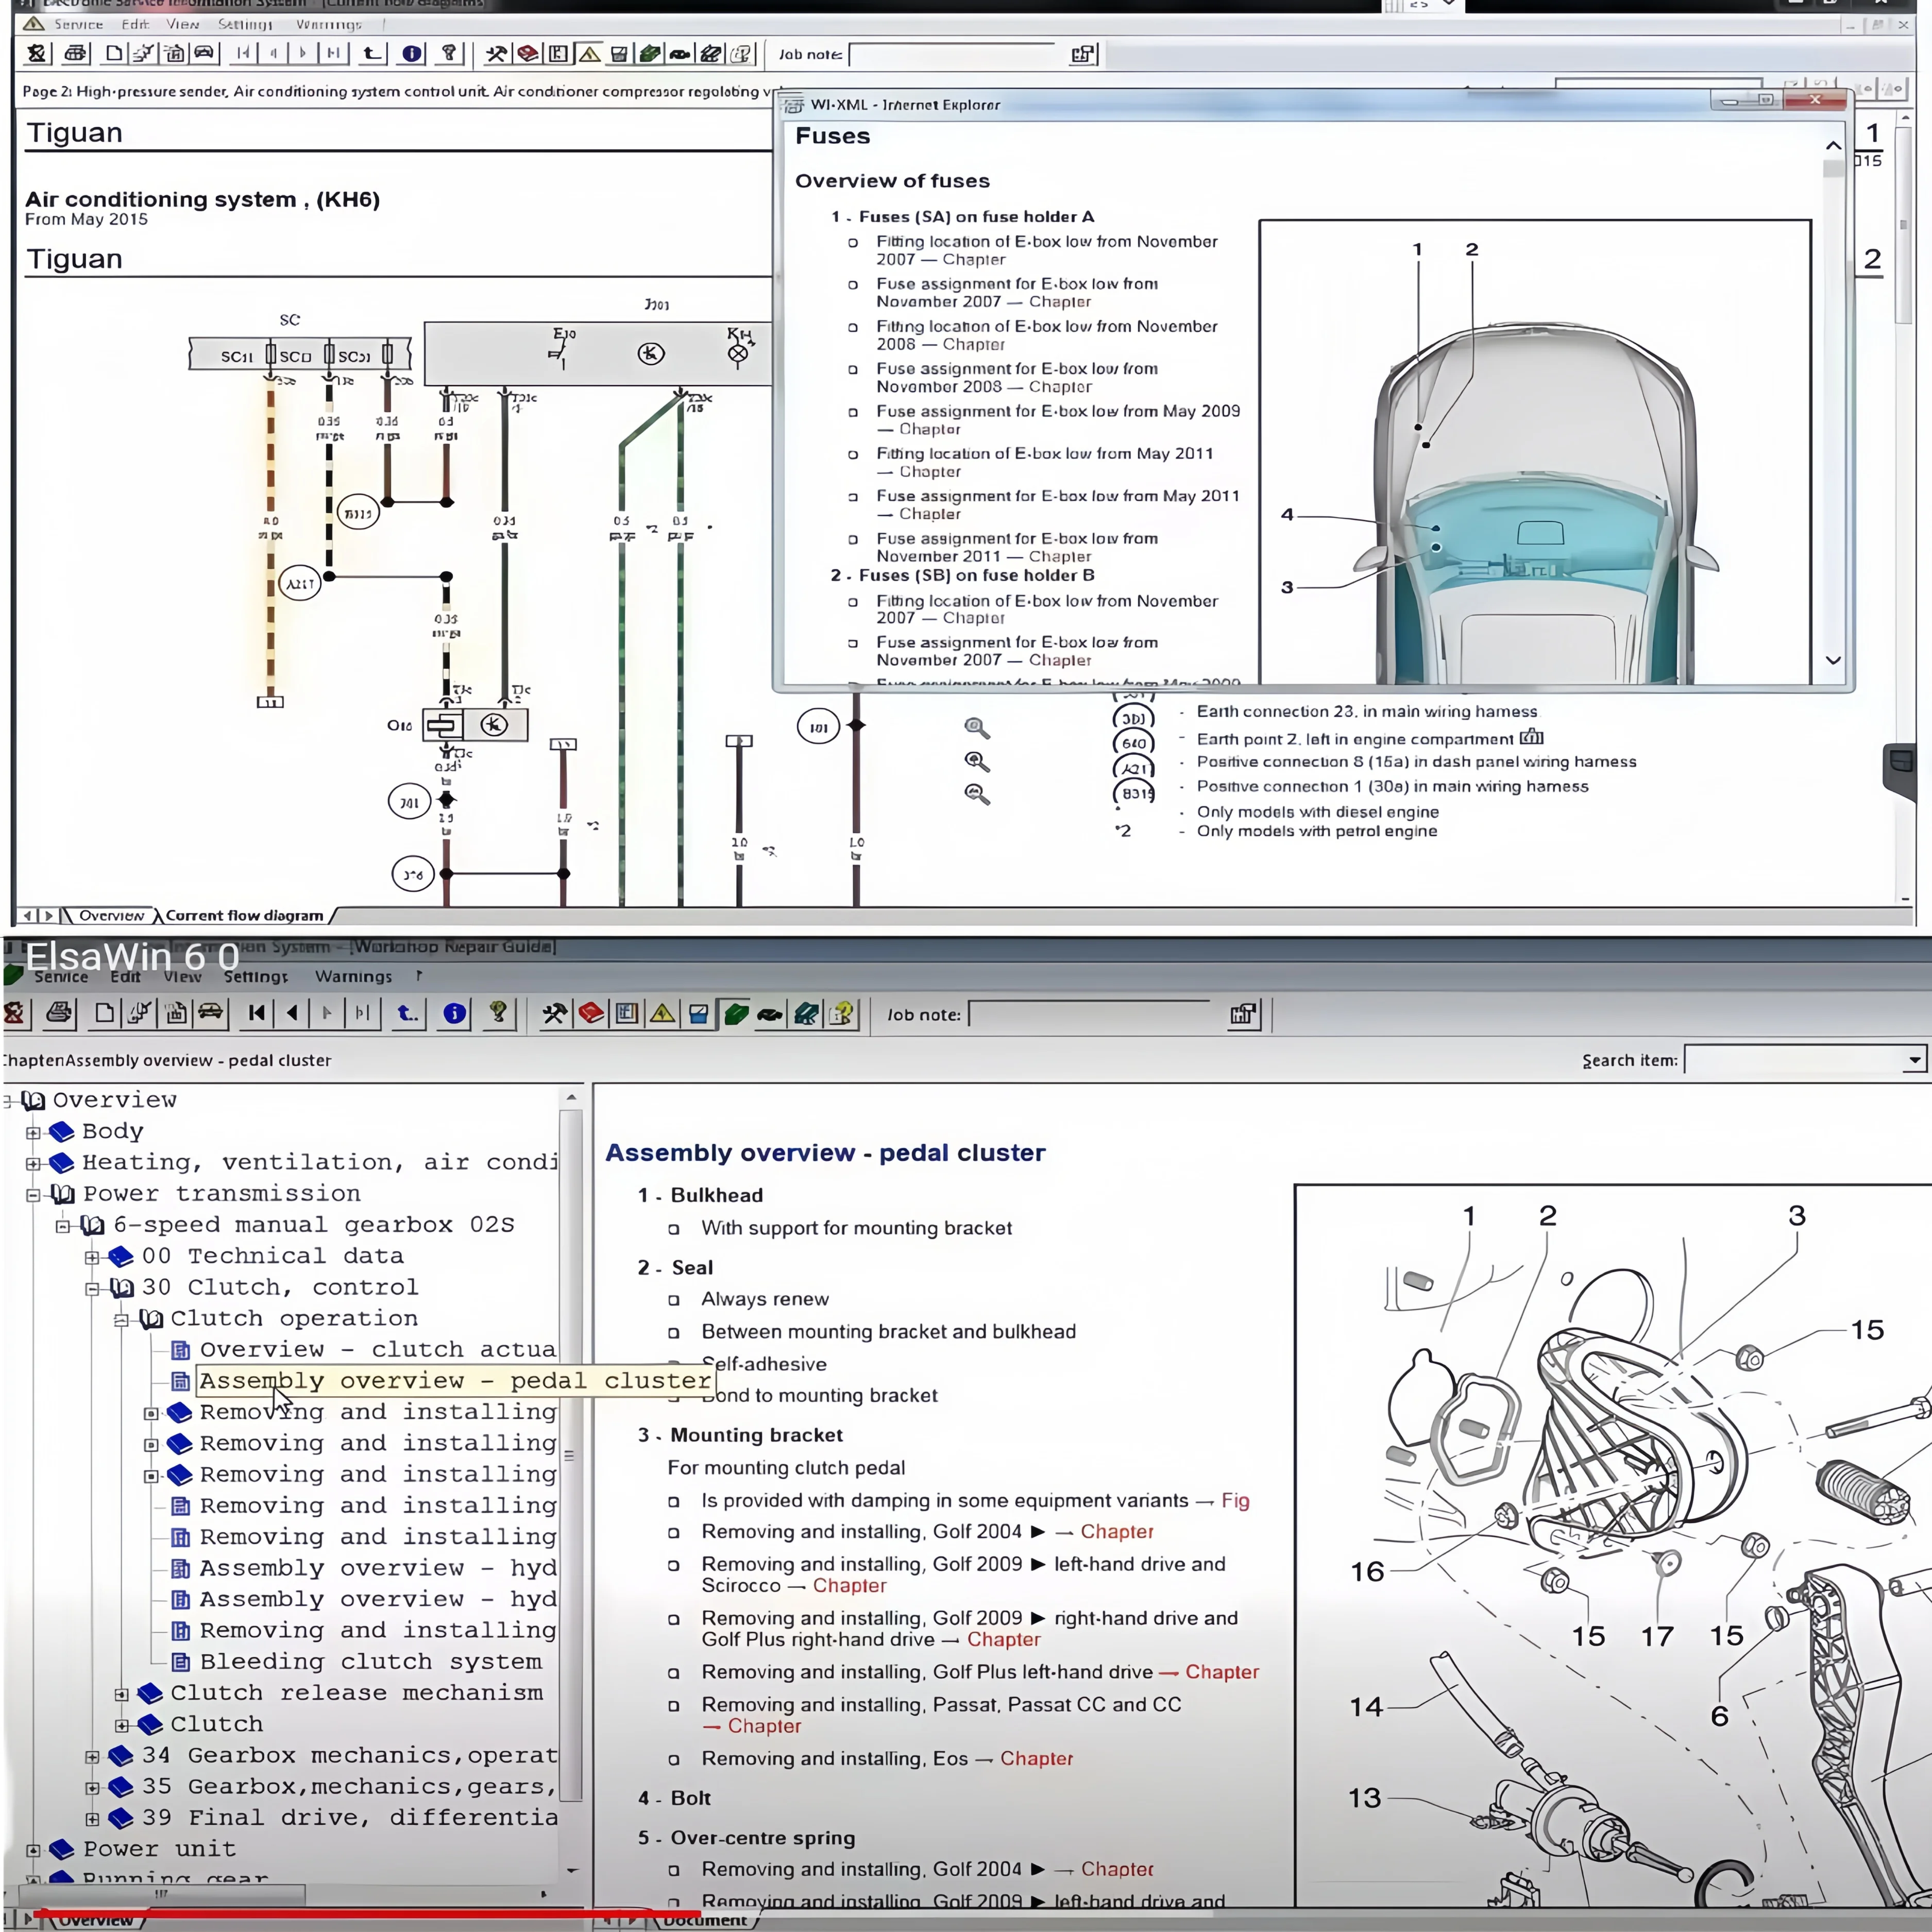Switch to the Overview tab beside Current flow diagram
Screen dimensions: 1932x1932
[x=112, y=915]
